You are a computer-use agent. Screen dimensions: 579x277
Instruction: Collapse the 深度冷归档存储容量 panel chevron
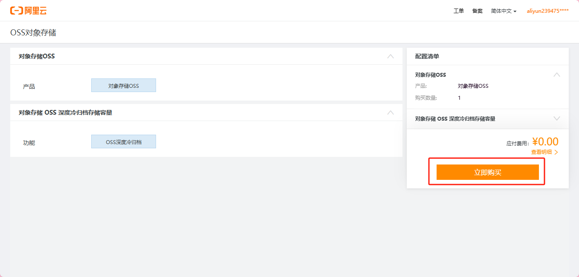tap(390, 113)
